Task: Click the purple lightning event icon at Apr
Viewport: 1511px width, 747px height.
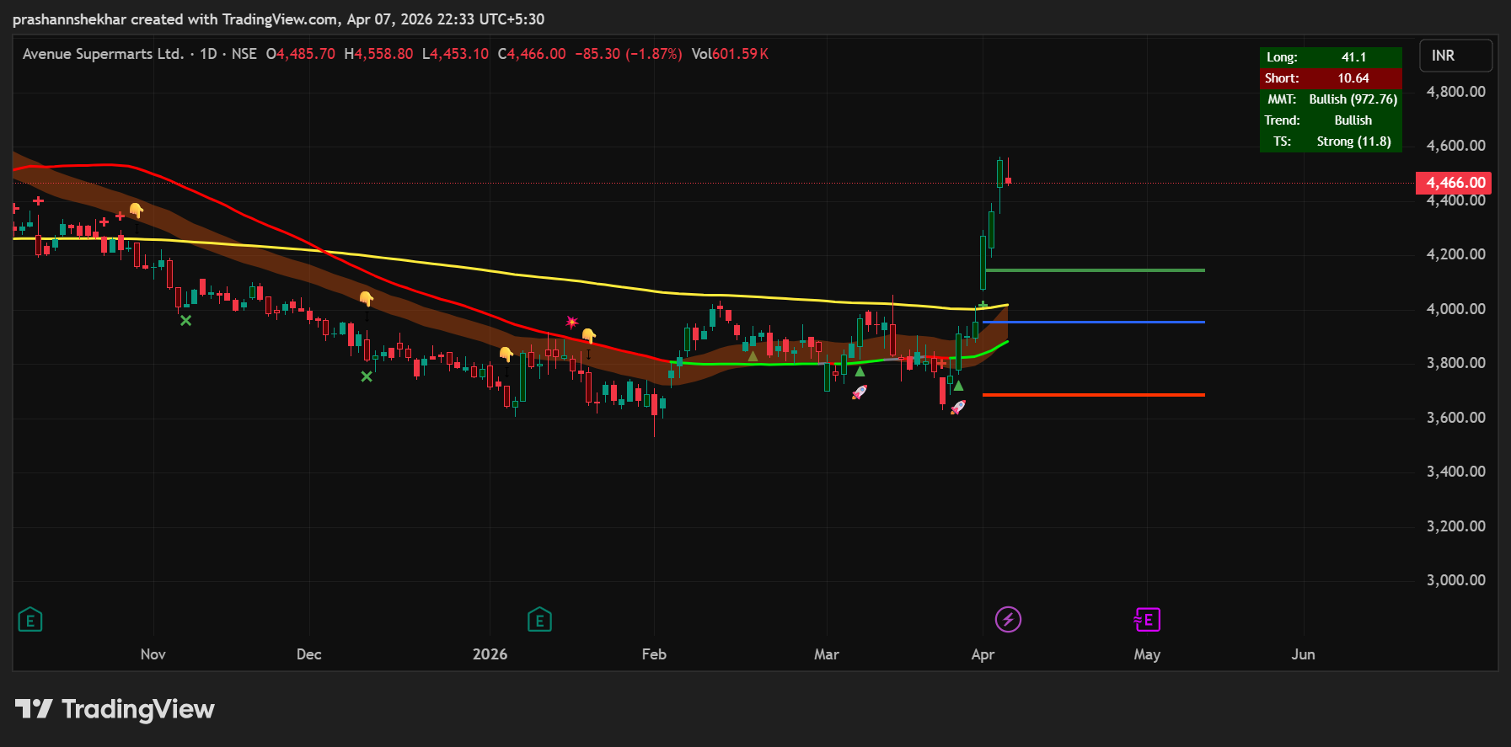Action: (x=1008, y=620)
